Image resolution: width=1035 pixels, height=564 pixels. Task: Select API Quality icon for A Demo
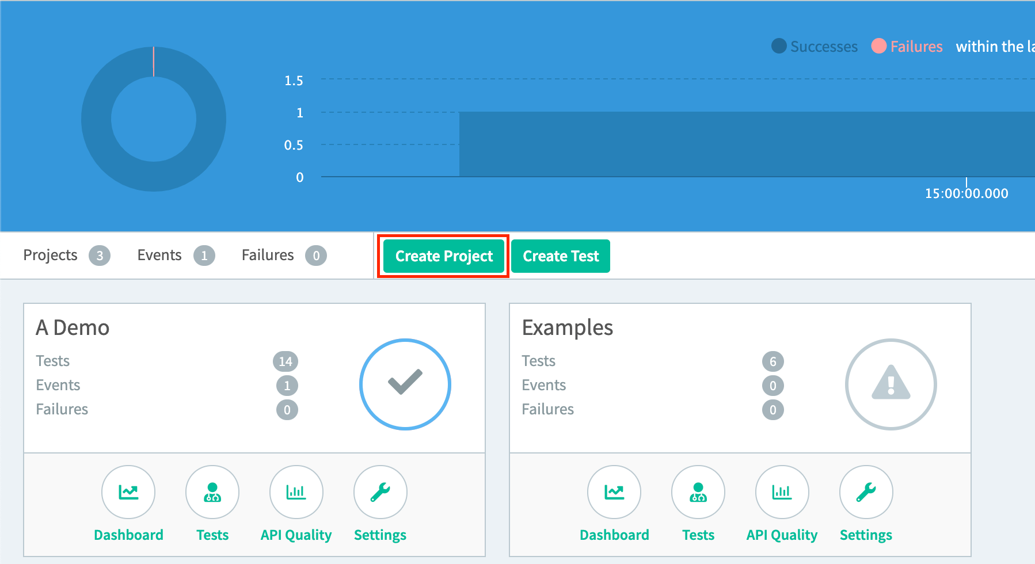[296, 492]
